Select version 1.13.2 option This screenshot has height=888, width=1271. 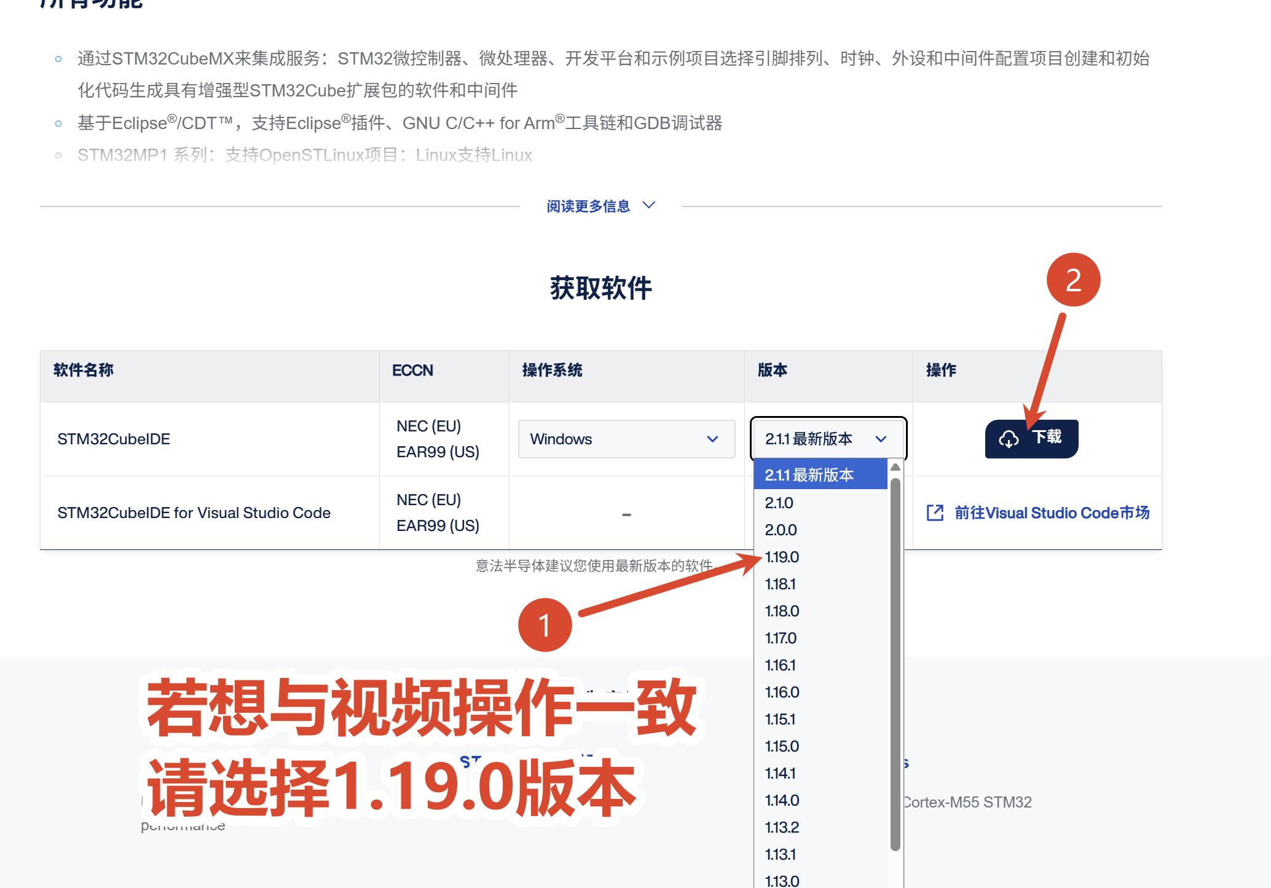point(820,827)
